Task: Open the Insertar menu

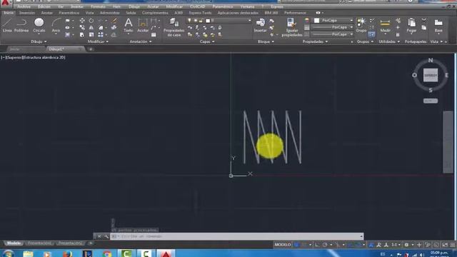Action: (x=77, y=6)
